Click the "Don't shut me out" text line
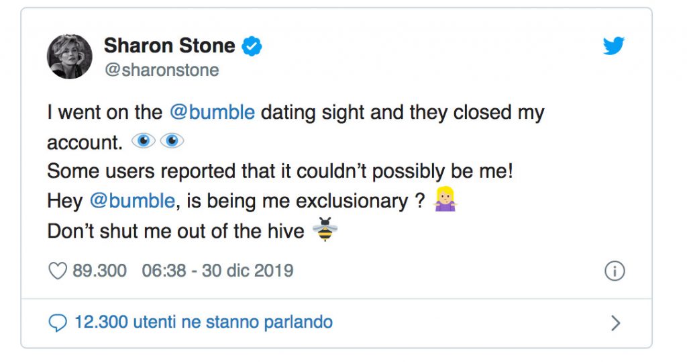 [x=176, y=231]
